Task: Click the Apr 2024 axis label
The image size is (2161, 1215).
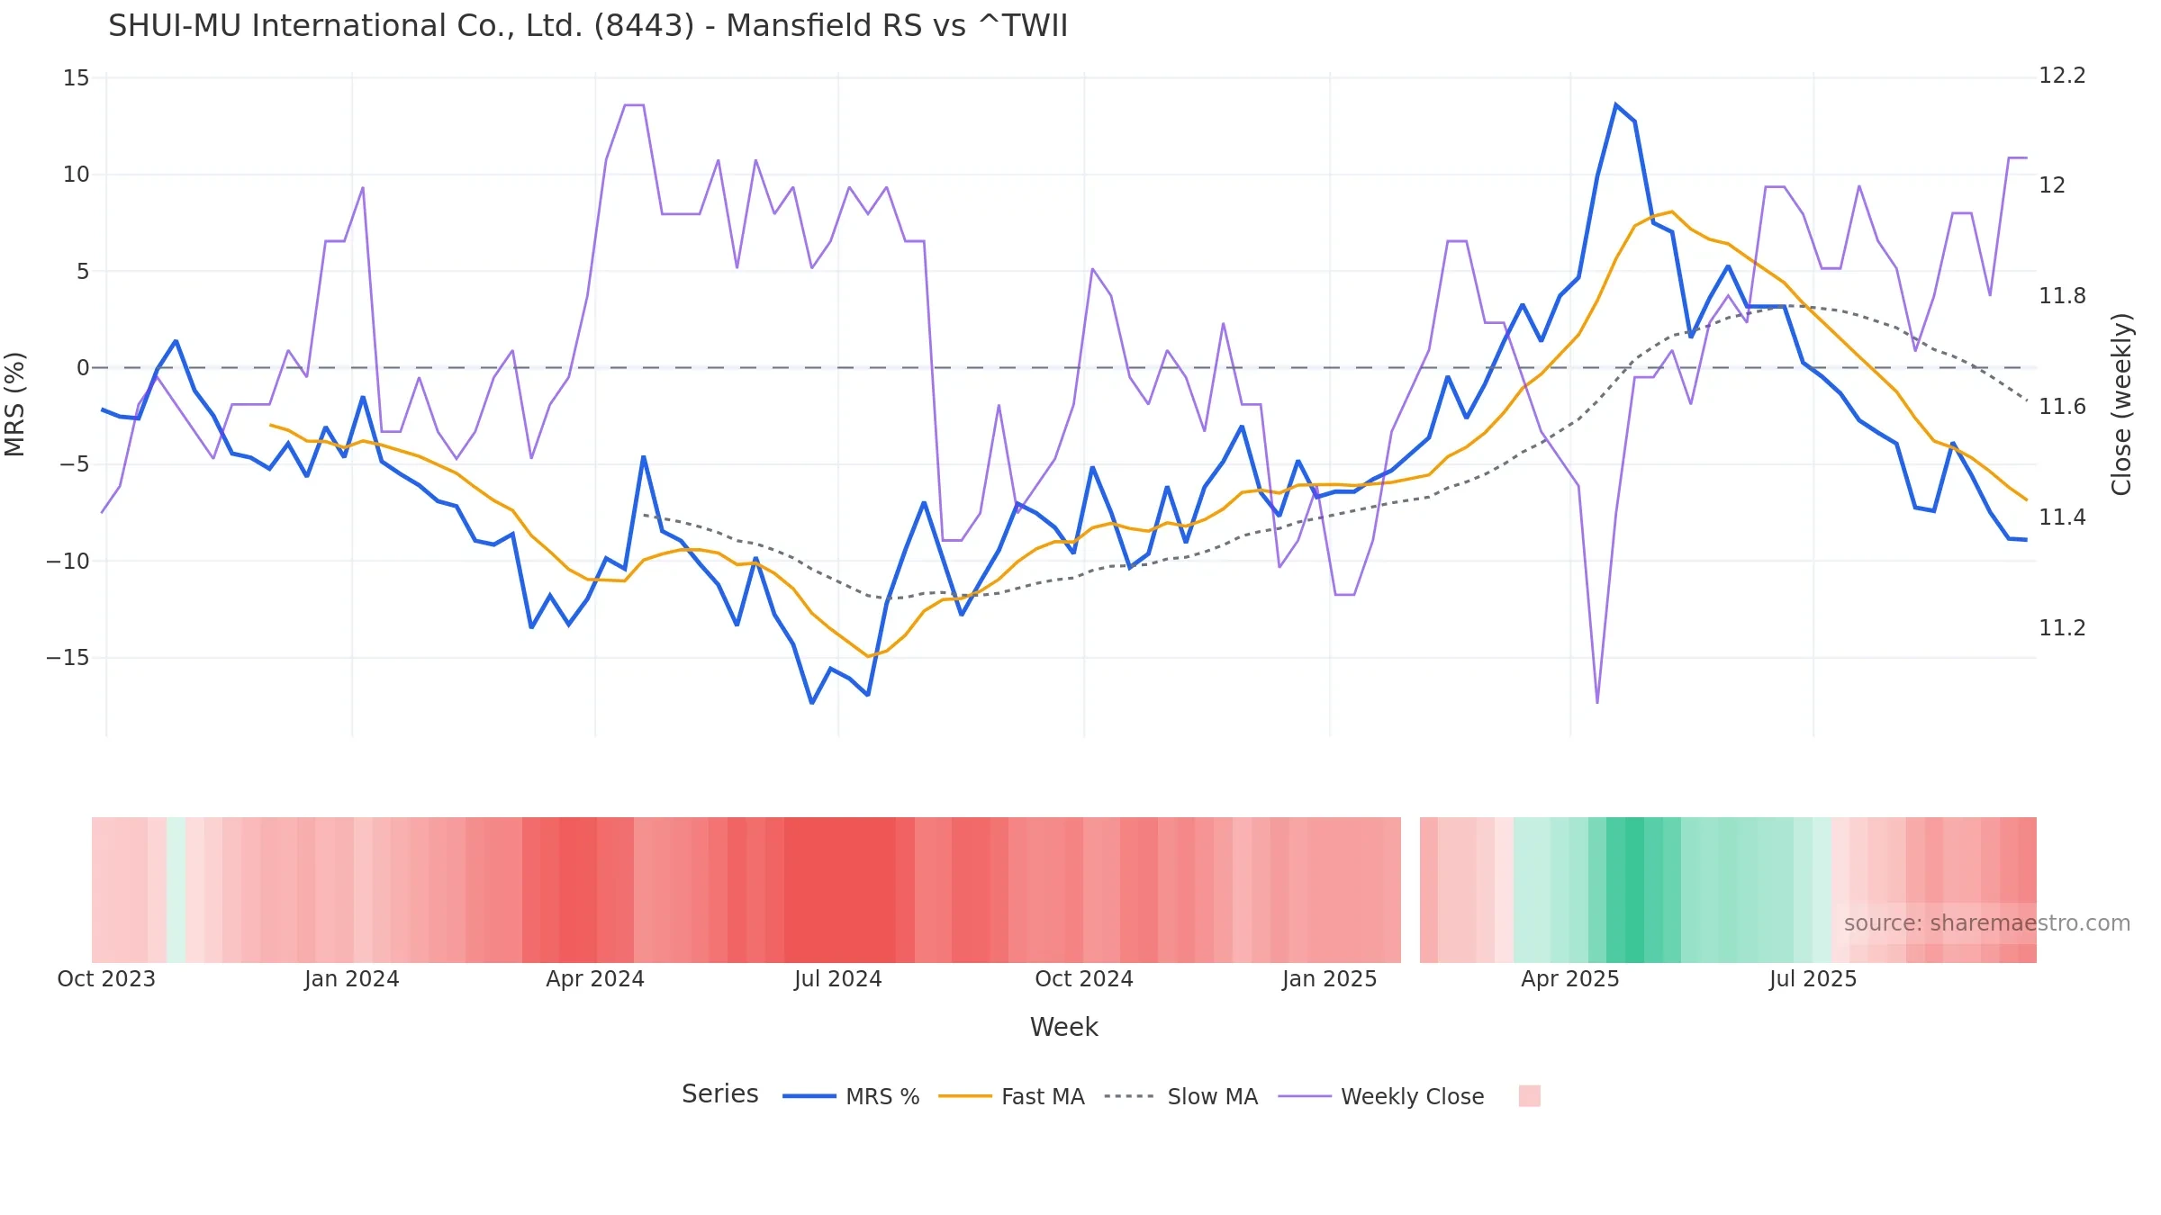Action: pos(594,978)
